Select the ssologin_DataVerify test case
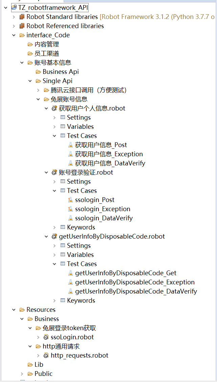The image size is (217, 382). [x=104, y=218]
